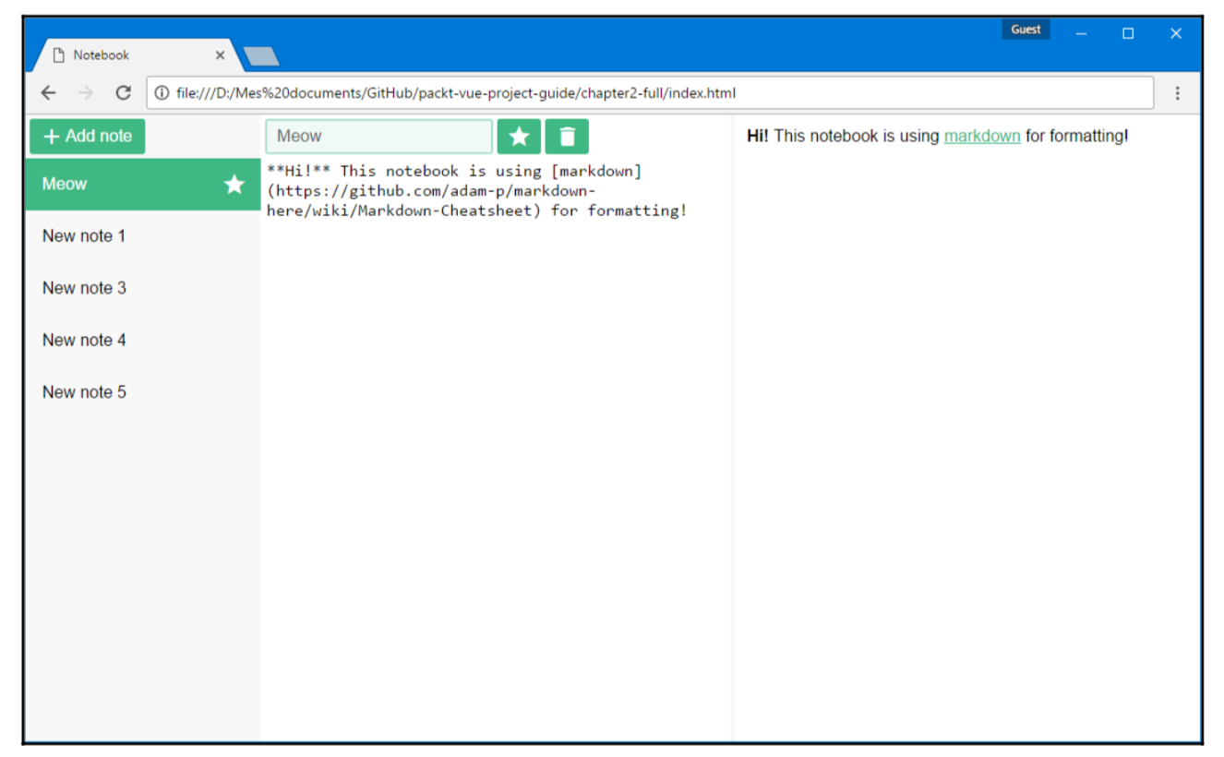
Task: Minimize the browser window
Action: 1081,33
